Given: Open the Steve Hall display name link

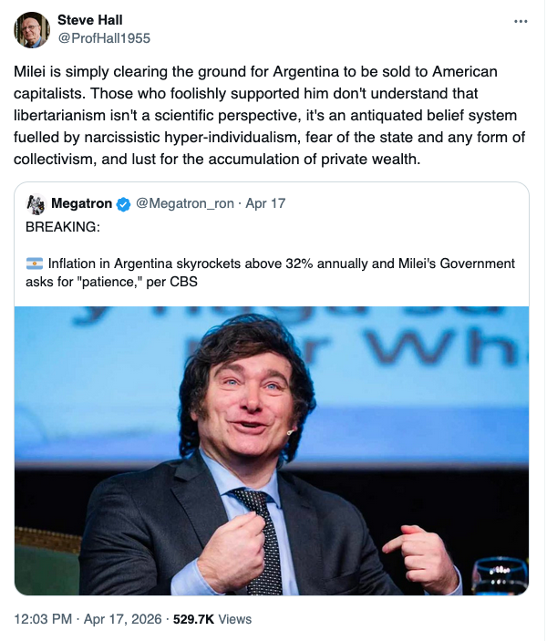Looking at the screenshot, I should [x=88, y=20].
